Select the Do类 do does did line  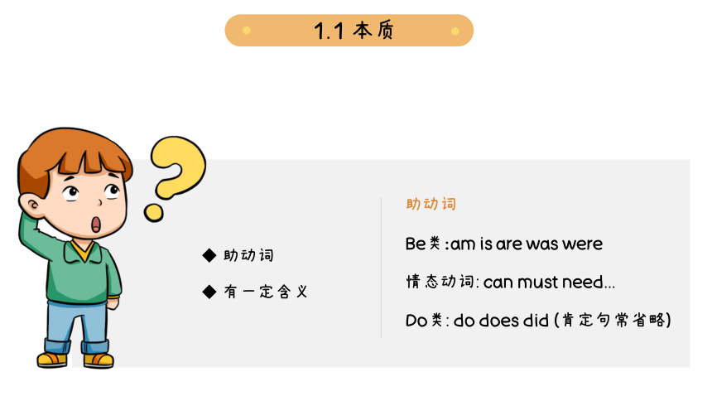(538, 320)
